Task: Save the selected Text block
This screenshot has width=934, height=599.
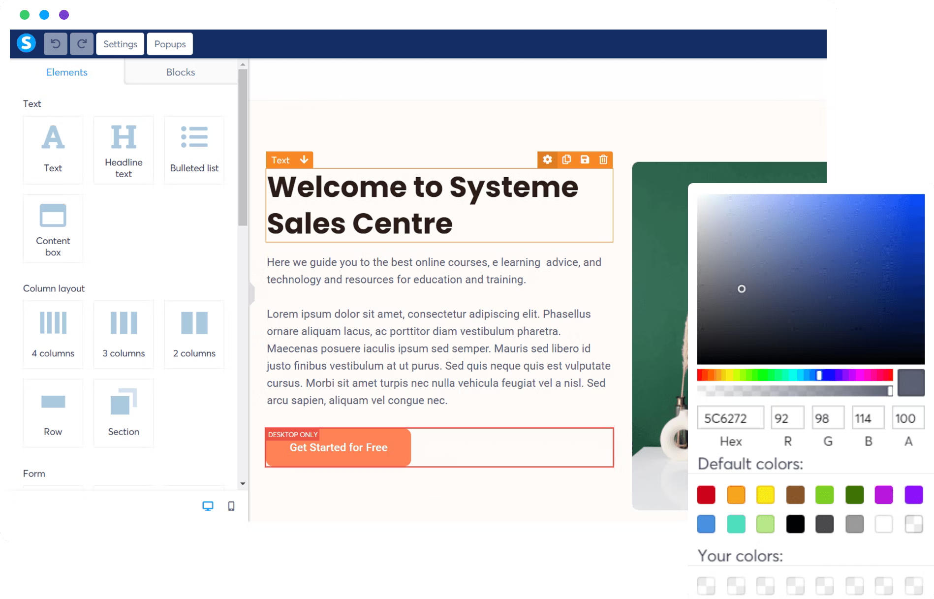Action: [x=585, y=159]
